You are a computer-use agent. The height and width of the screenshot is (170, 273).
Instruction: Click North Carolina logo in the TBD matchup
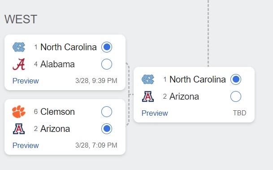[148, 79]
